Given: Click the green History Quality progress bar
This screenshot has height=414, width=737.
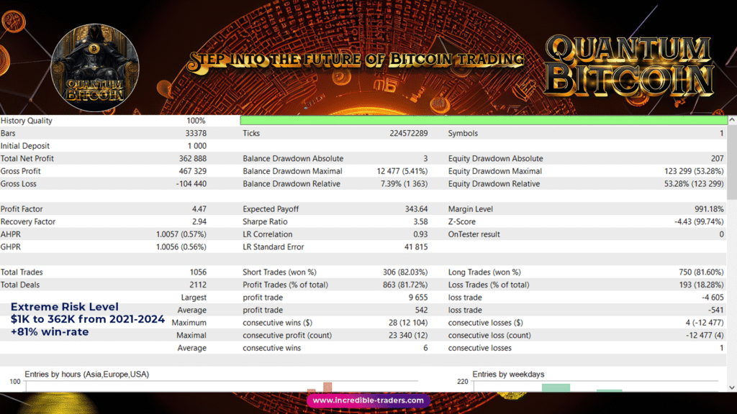Looking at the screenshot, I should 484,121.
